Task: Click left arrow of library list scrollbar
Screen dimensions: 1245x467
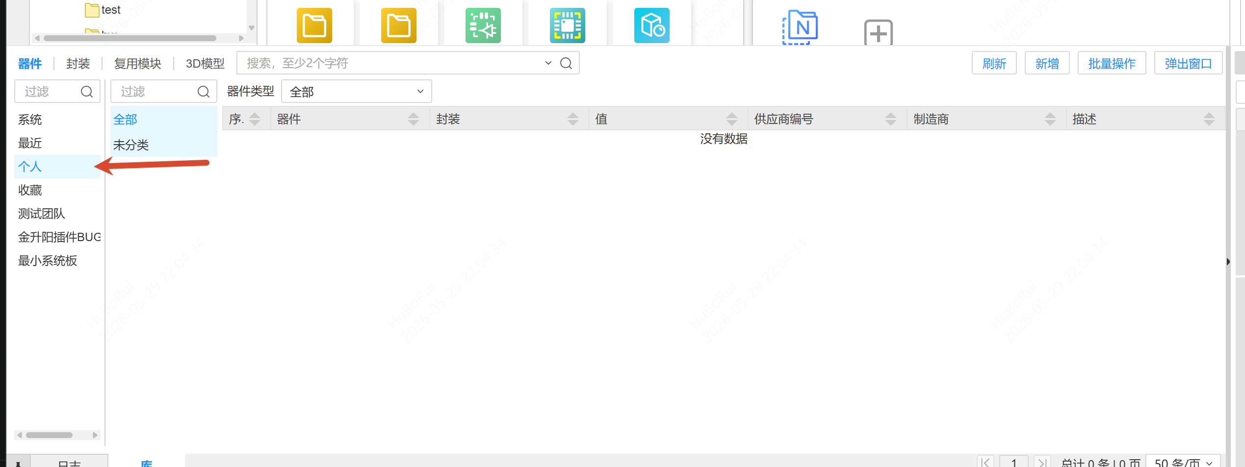Action: (x=20, y=435)
